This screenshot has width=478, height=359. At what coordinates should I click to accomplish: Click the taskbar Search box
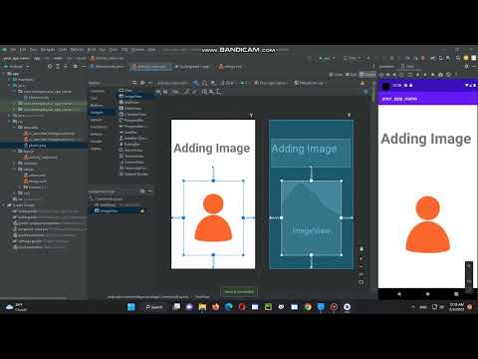[x=154, y=307]
